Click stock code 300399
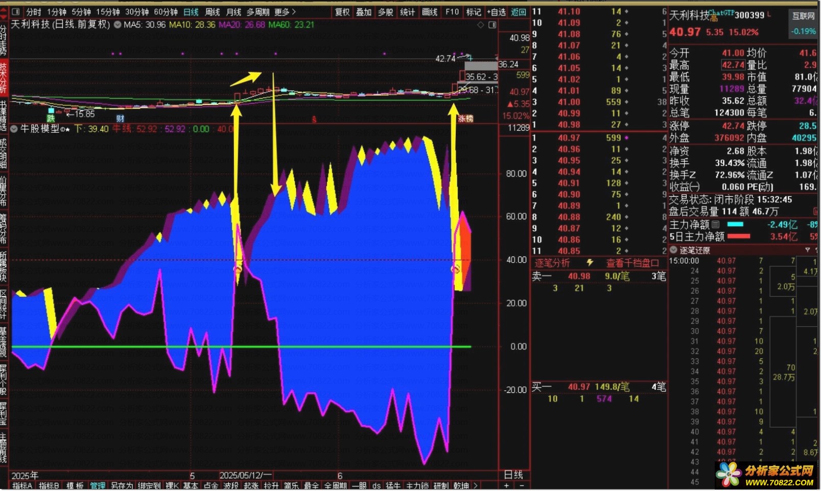 tap(749, 15)
